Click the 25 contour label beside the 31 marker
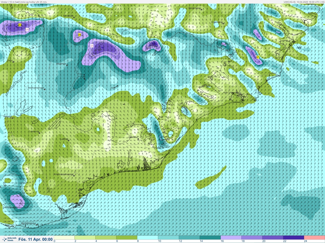The image size is (325, 243). (x=27, y=30)
